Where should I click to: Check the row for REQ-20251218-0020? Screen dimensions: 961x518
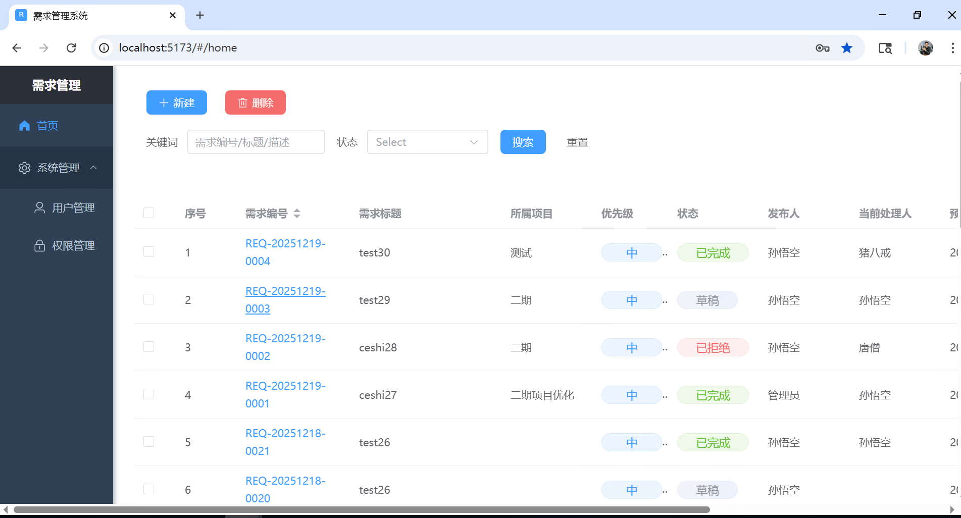coord(148,489)
